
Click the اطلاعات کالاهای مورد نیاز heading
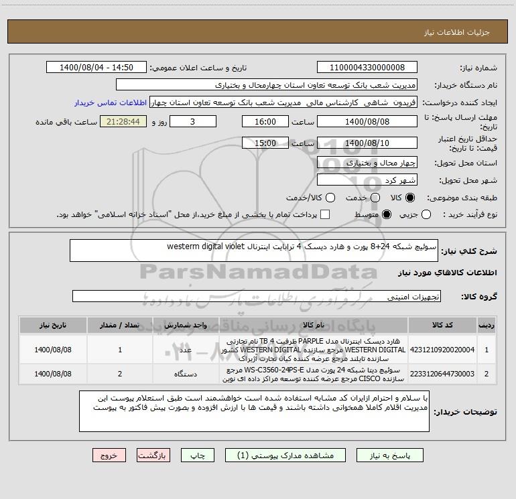447,273
